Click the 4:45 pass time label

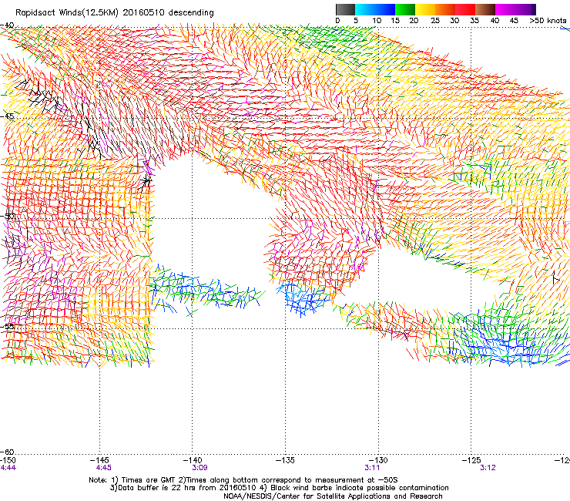pos(104,468)
